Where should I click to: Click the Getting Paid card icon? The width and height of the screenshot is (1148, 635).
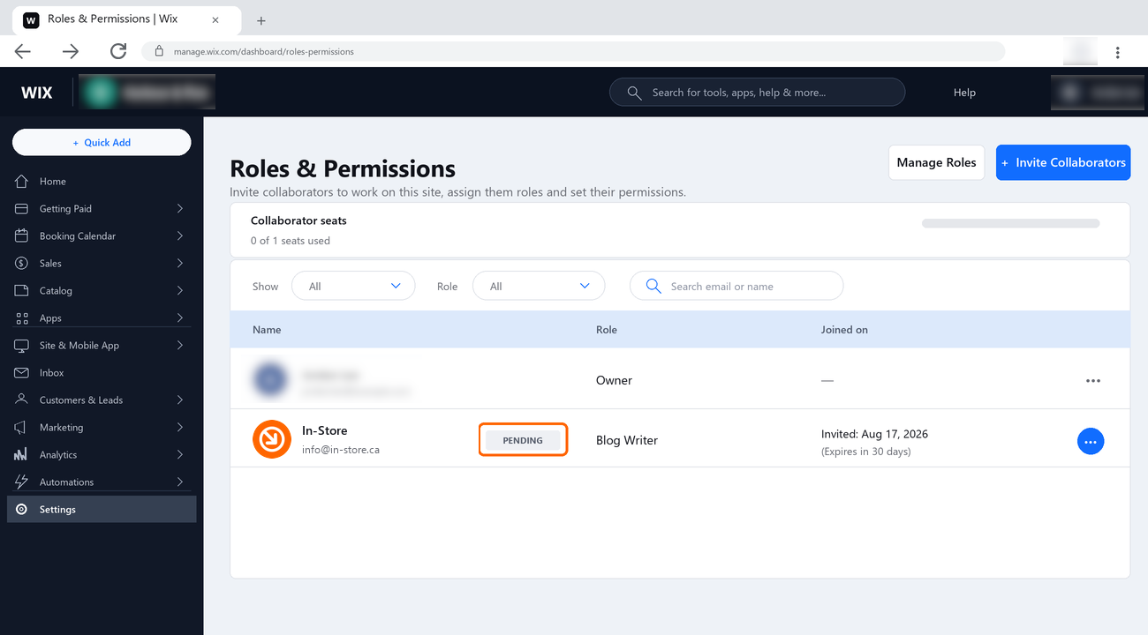point(22,209)
